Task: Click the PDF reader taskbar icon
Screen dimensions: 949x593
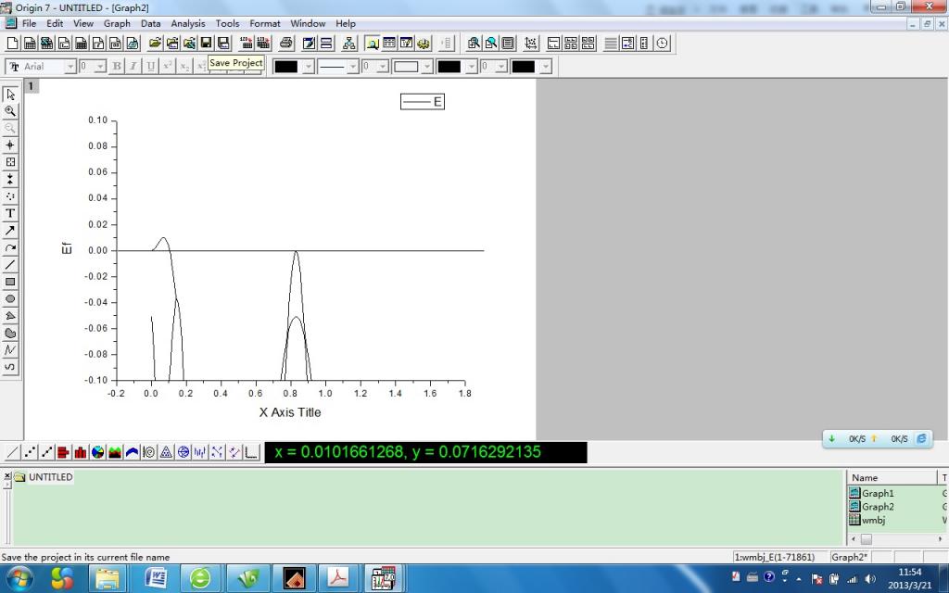Action: 337,579
